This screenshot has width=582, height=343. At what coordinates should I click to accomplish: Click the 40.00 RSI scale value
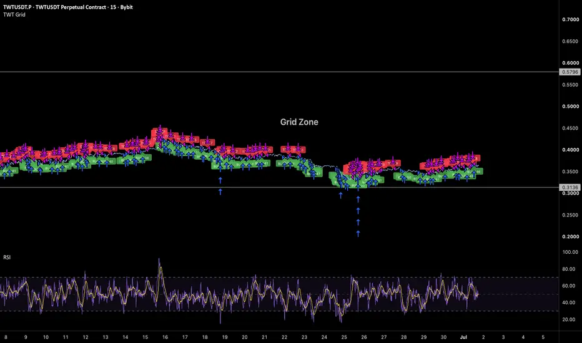[x=570, y=302]
